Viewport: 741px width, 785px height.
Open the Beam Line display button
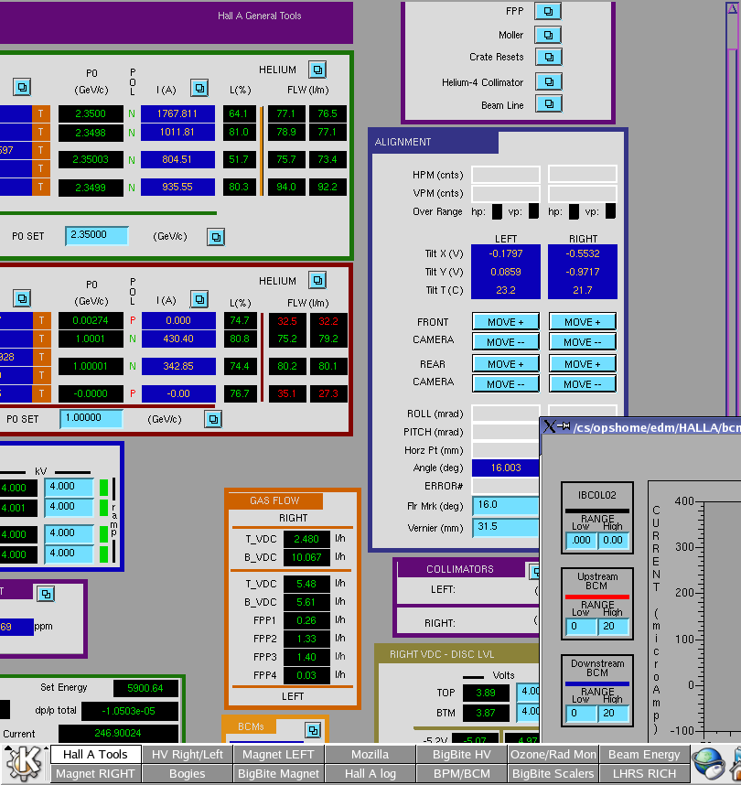(548, 104)
